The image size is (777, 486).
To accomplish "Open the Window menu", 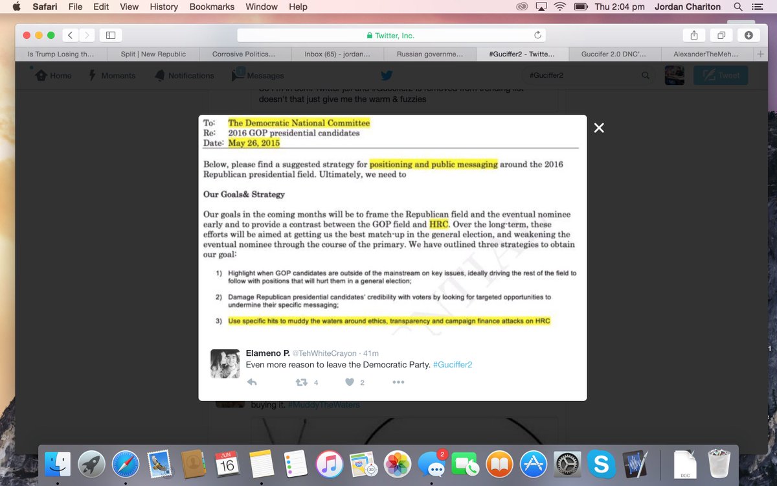I will 262,6.
